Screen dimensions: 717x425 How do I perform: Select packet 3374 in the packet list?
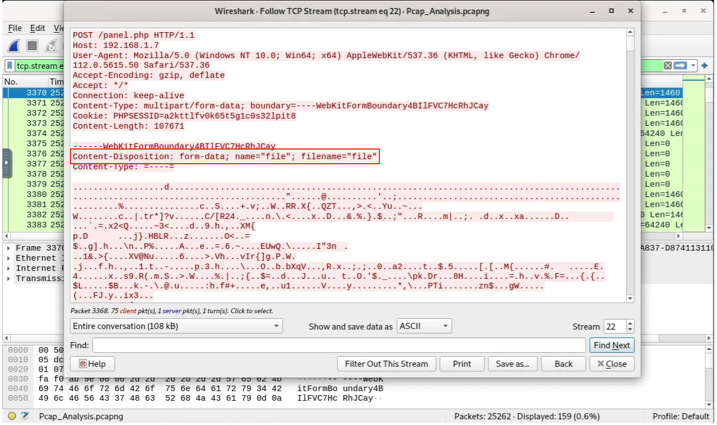coord(33,133)
